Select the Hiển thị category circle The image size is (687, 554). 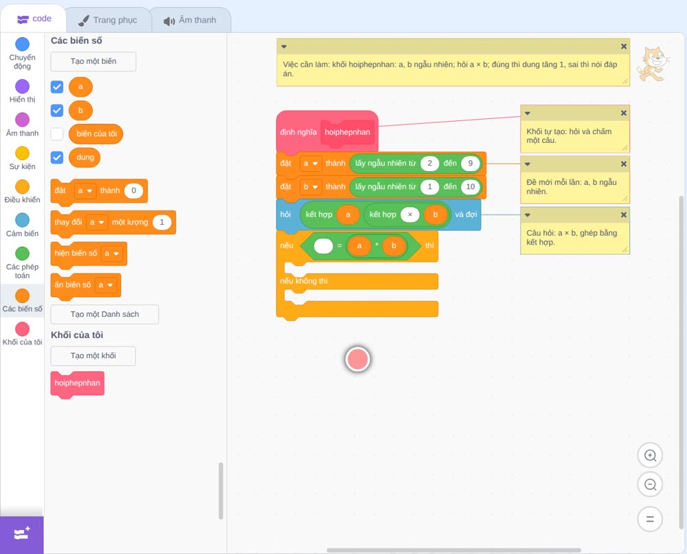pyautogui.click(x=23, y=87)
